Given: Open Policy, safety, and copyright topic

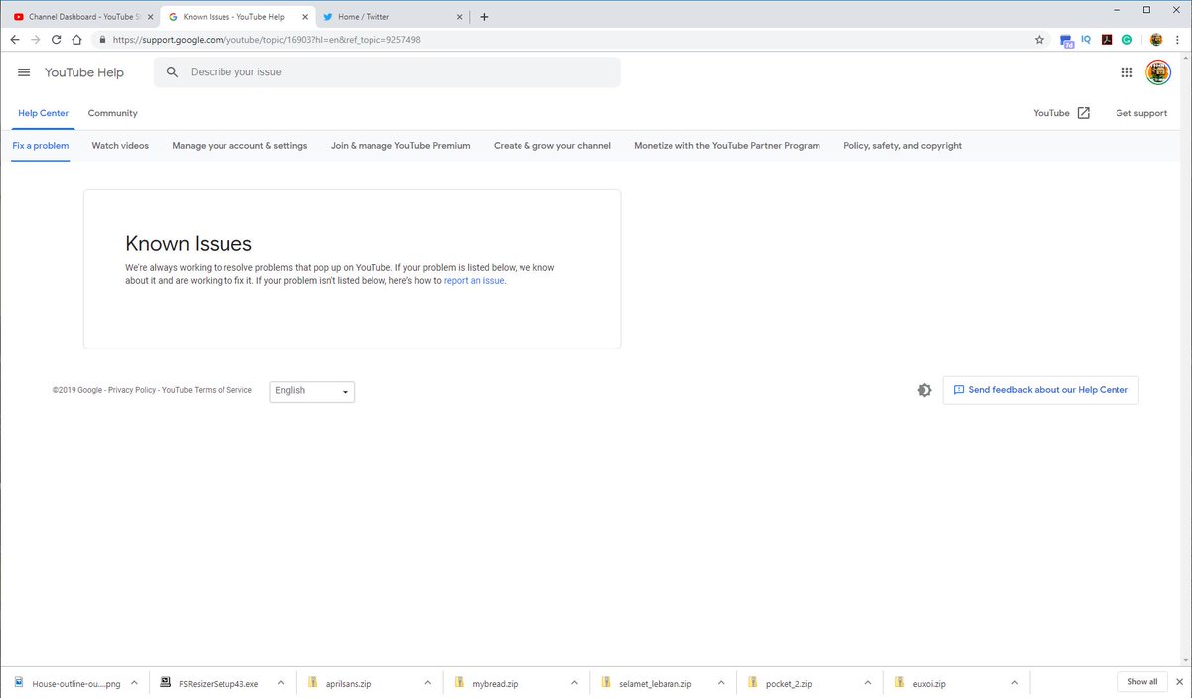Looking at the screenshot, I should tap(902, 146).
